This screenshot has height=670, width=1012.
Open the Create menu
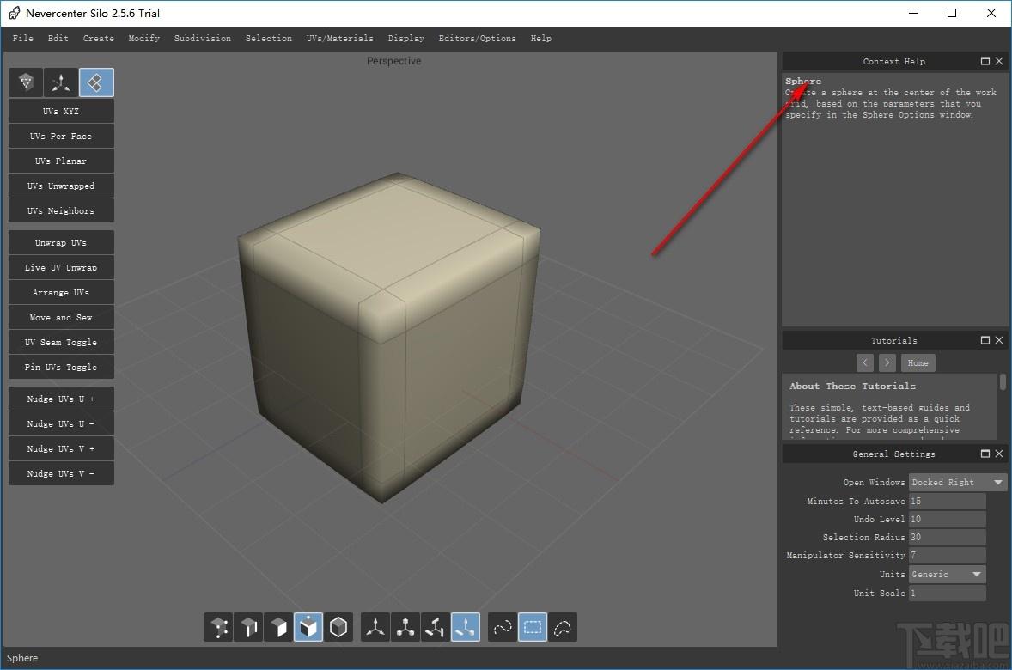99,38
